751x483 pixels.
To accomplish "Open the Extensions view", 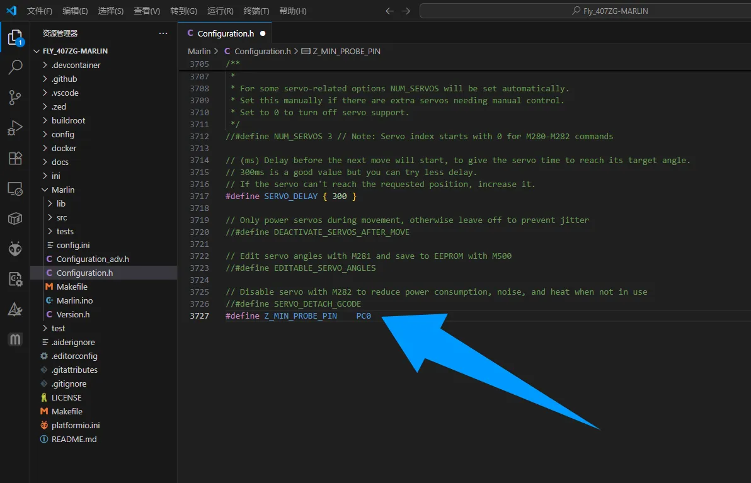I will [x=15, y=158].
